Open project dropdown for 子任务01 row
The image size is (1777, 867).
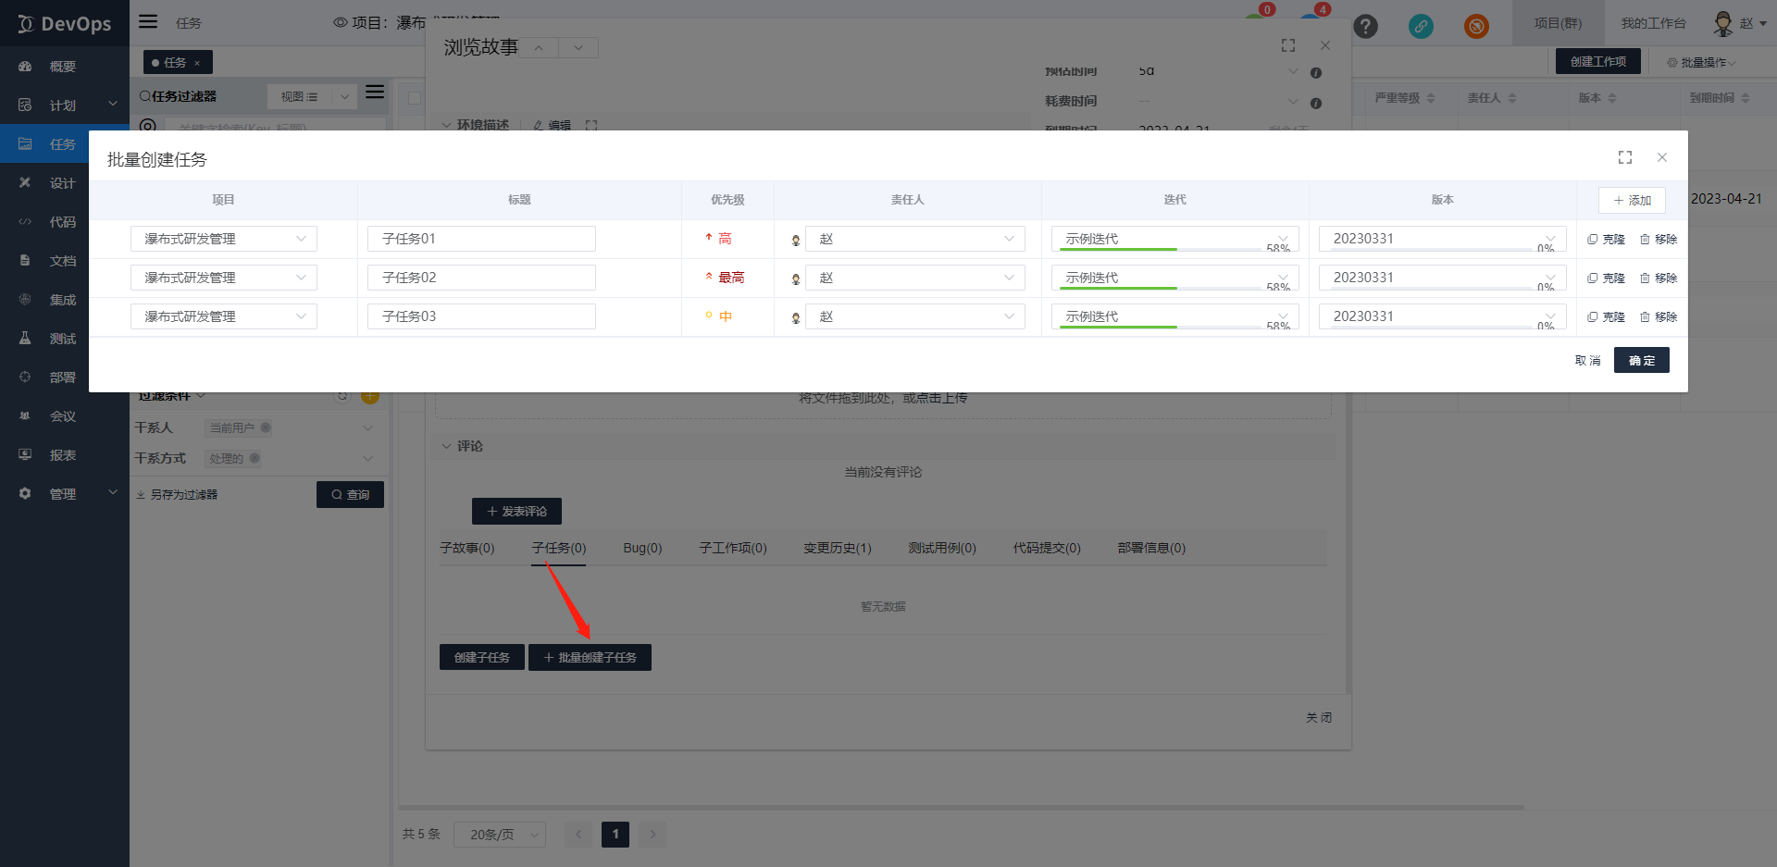point(223,239)
